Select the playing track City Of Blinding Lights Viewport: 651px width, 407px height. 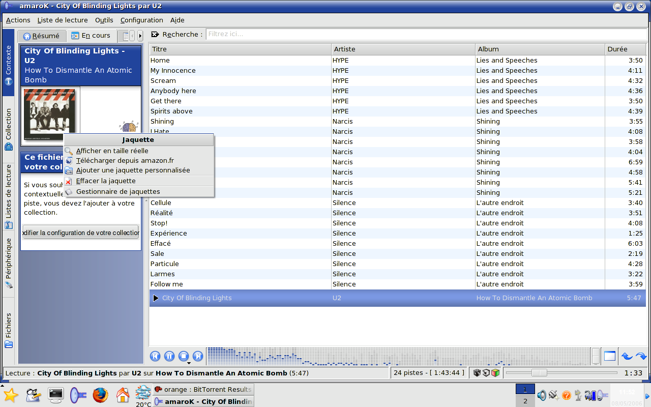398,298
